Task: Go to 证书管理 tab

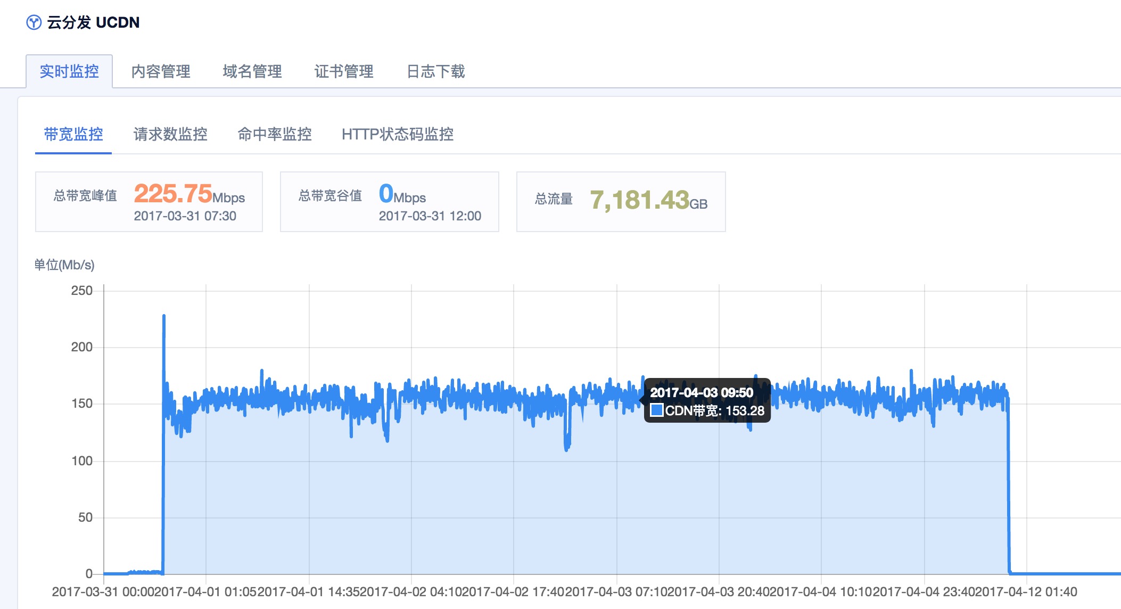Action: [x=344, y=71]
